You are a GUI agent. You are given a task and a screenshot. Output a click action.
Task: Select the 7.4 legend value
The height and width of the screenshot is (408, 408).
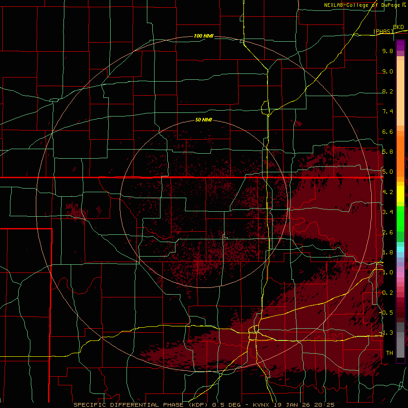388,112
